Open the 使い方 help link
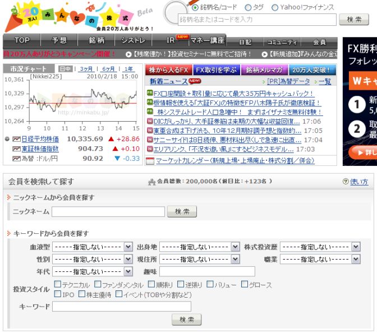Image resolution: width=377 pixels, height=333 pixels. coord(359,182)
